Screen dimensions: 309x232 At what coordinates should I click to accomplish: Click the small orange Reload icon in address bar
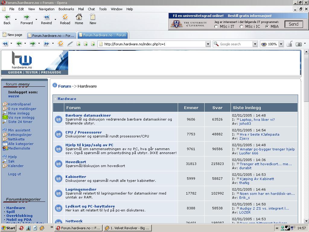(60, 43)
